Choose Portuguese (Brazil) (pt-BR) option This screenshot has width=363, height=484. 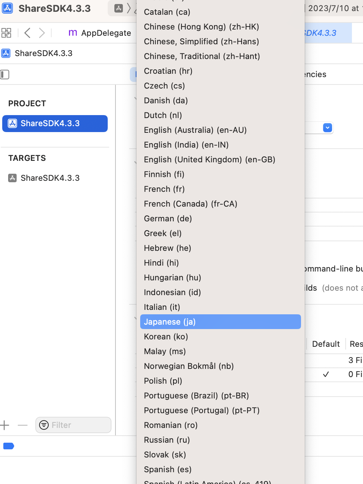pos(196,395)
